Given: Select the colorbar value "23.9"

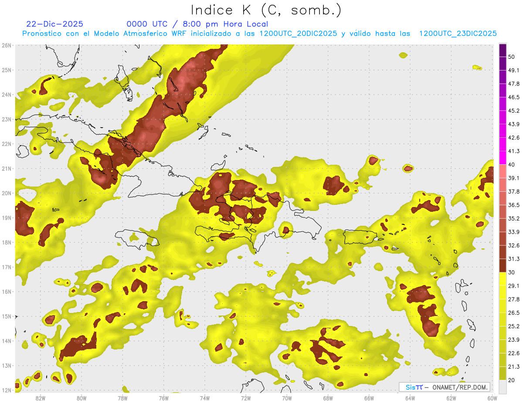Looking at the screenshot, I should (514, 339).
